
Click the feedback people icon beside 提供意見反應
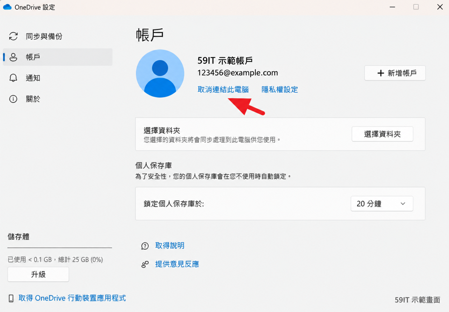(x=145, y=264)
